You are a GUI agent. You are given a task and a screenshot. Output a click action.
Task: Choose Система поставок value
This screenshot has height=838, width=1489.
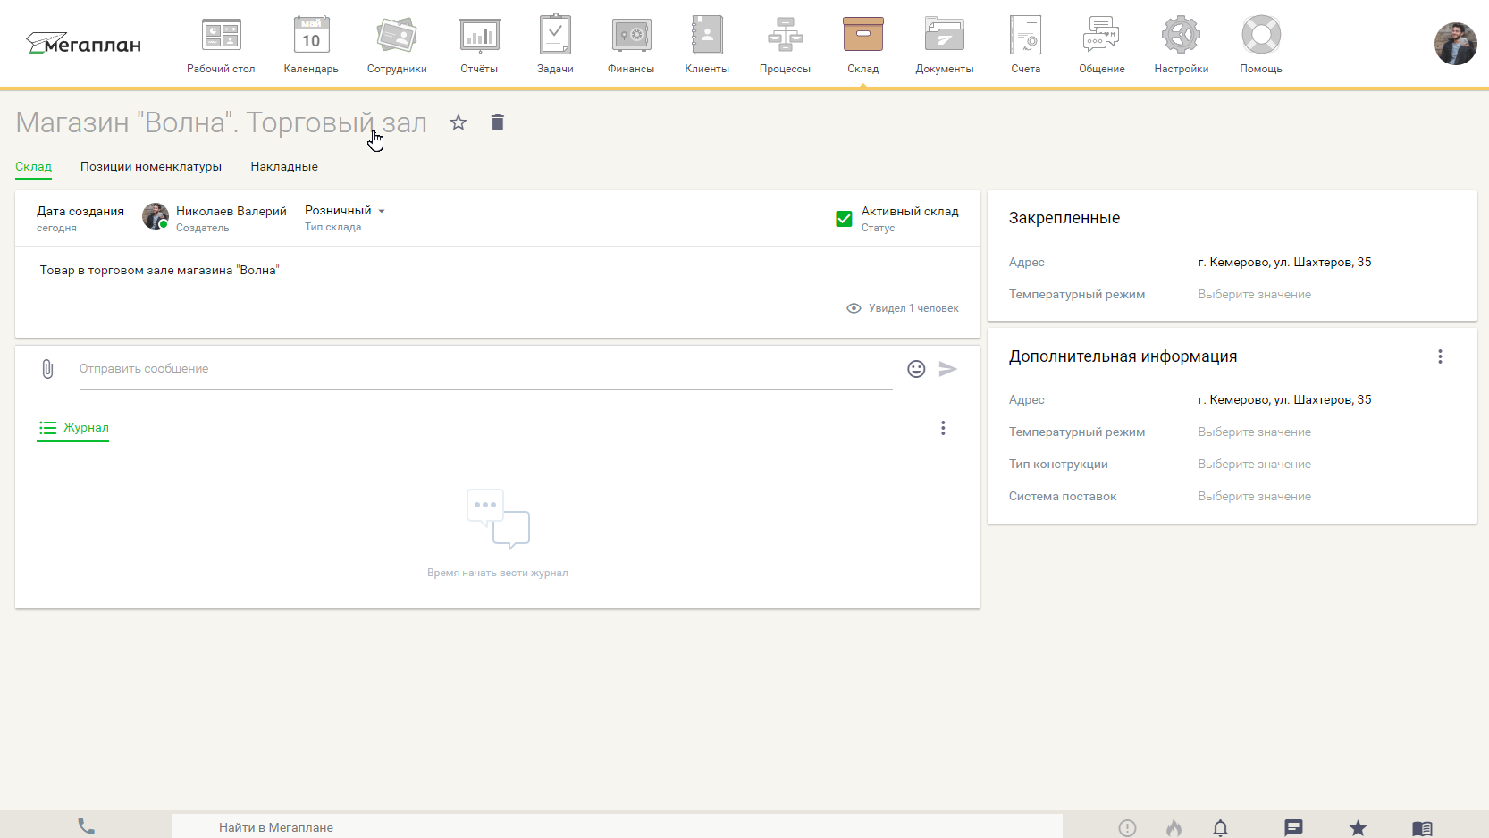point(1254,496)
